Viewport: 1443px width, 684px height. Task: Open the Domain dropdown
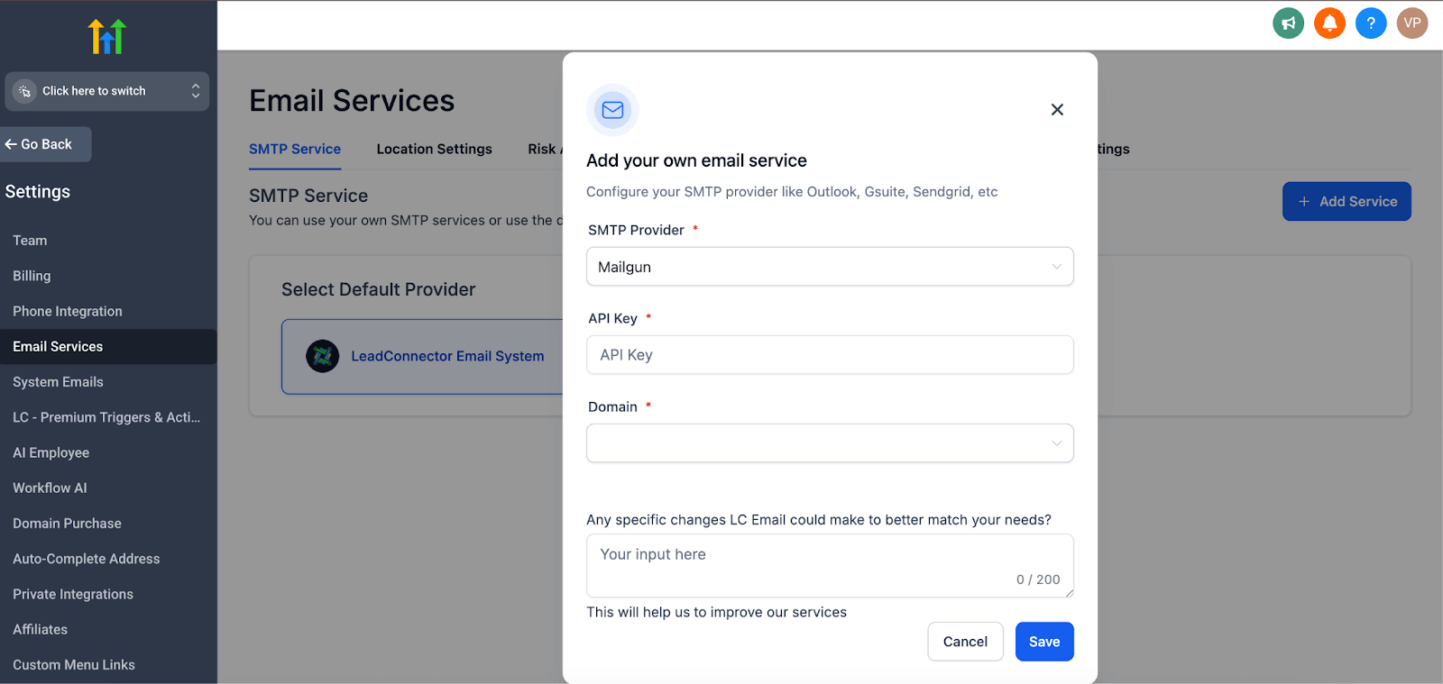pyautogui.click(x=830, y=443)
